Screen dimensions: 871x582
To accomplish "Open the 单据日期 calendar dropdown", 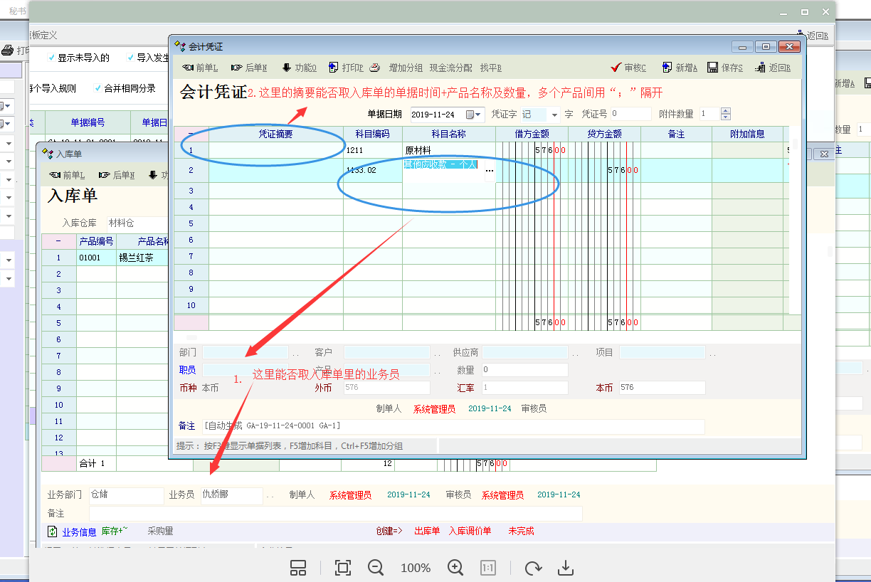I will tap(474, 115).
